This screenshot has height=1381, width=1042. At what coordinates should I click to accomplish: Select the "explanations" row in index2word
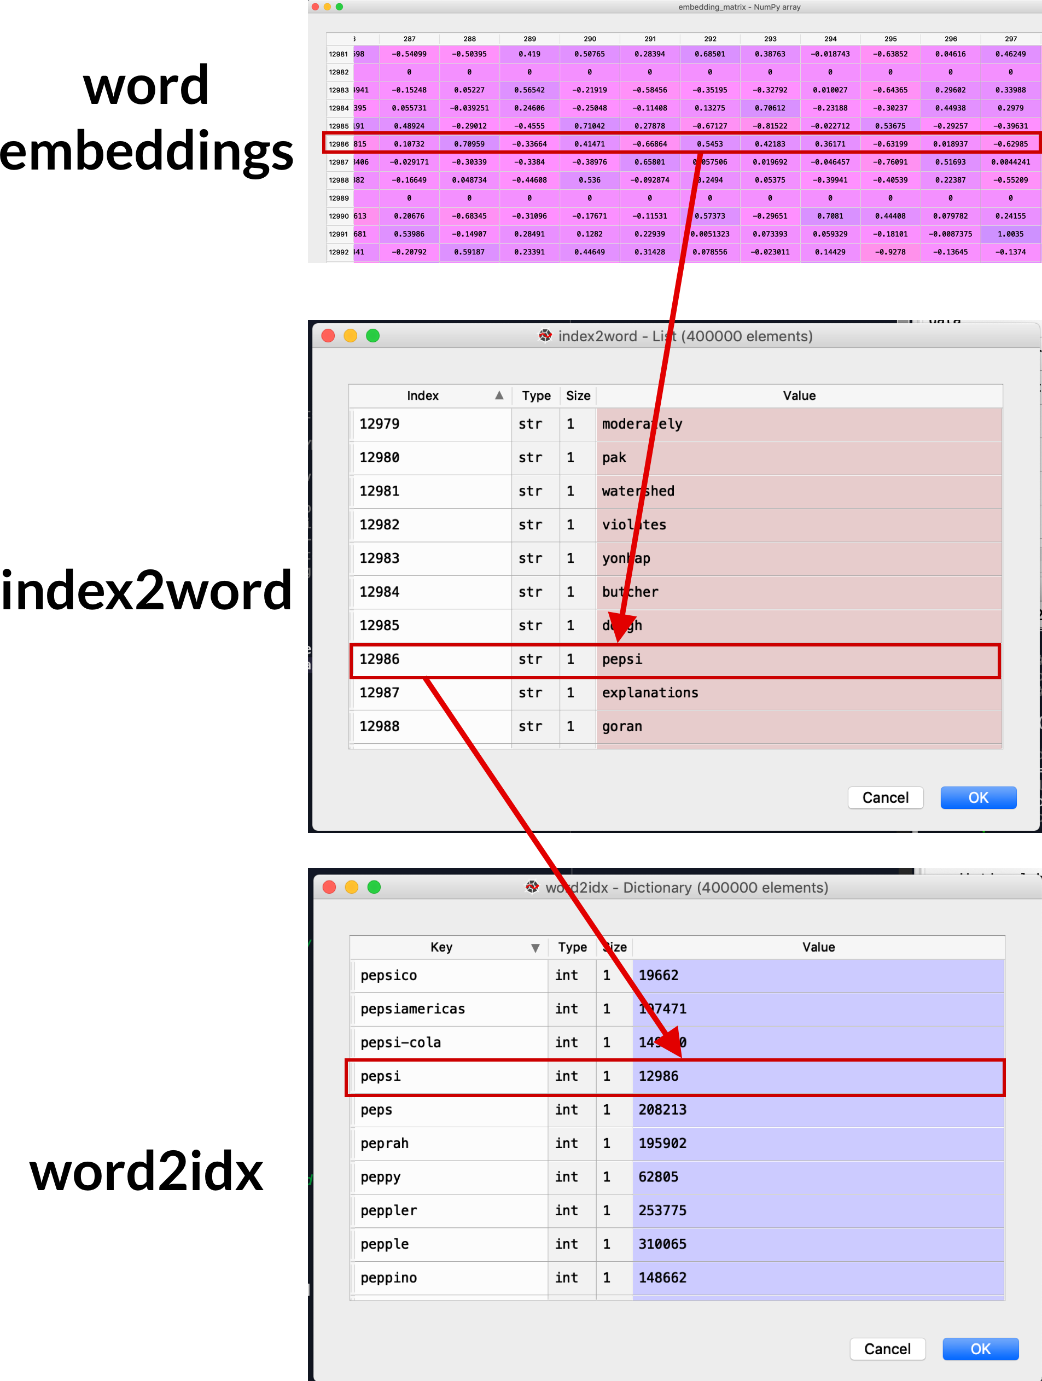tap(649, 692)
